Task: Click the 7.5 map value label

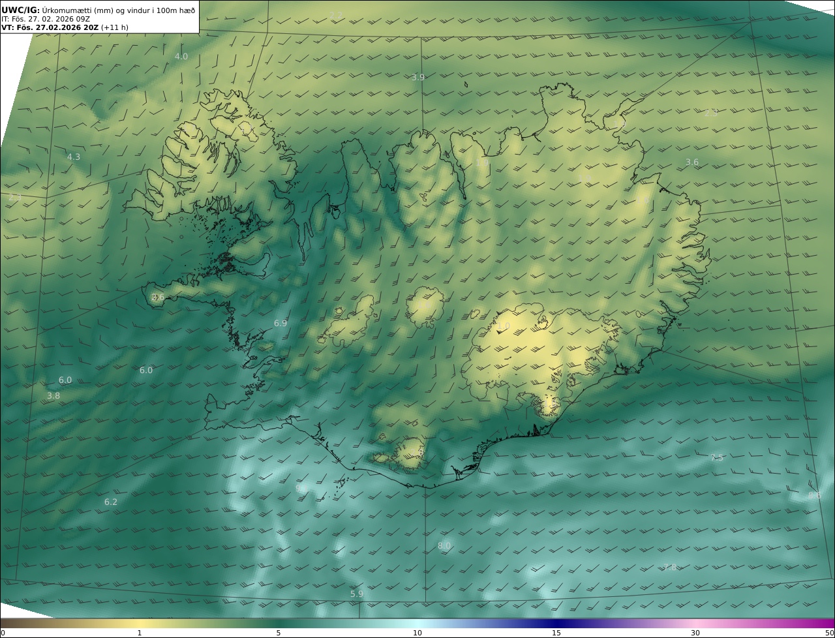Action: coord(717,458)
